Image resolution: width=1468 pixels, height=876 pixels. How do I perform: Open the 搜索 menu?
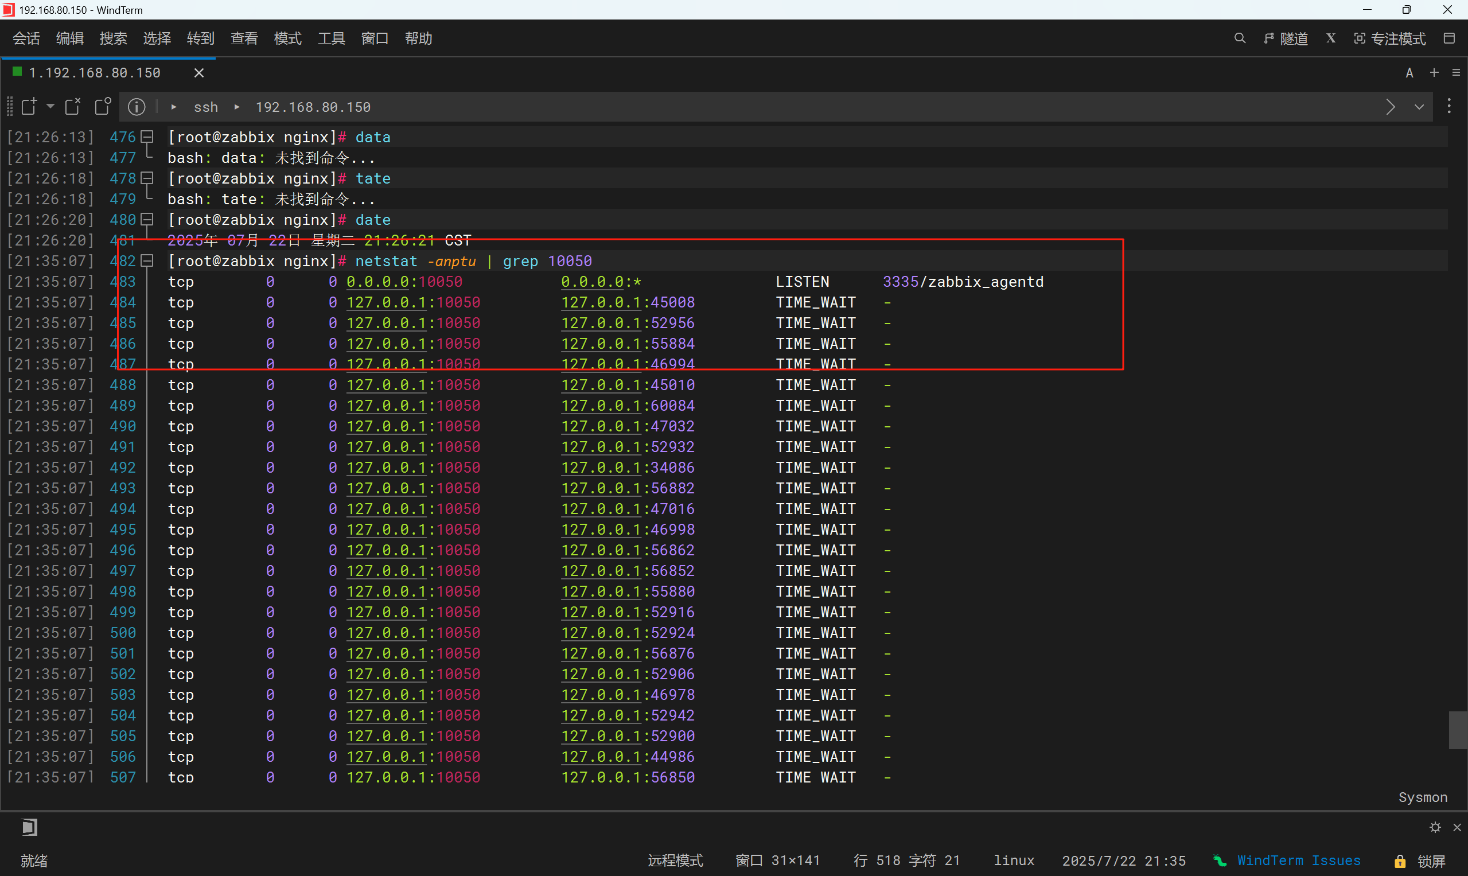point(114,38)
